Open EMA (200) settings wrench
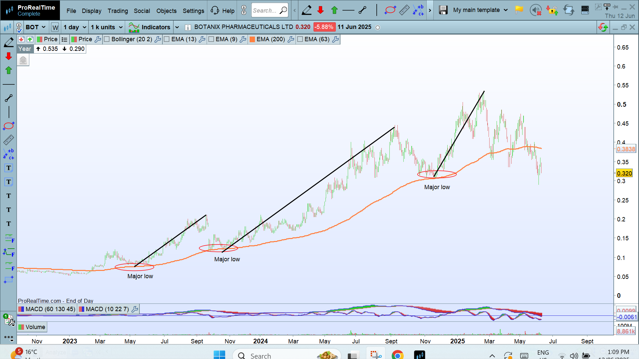The height and width of the screenshot is (359, 639). point(291,39)
